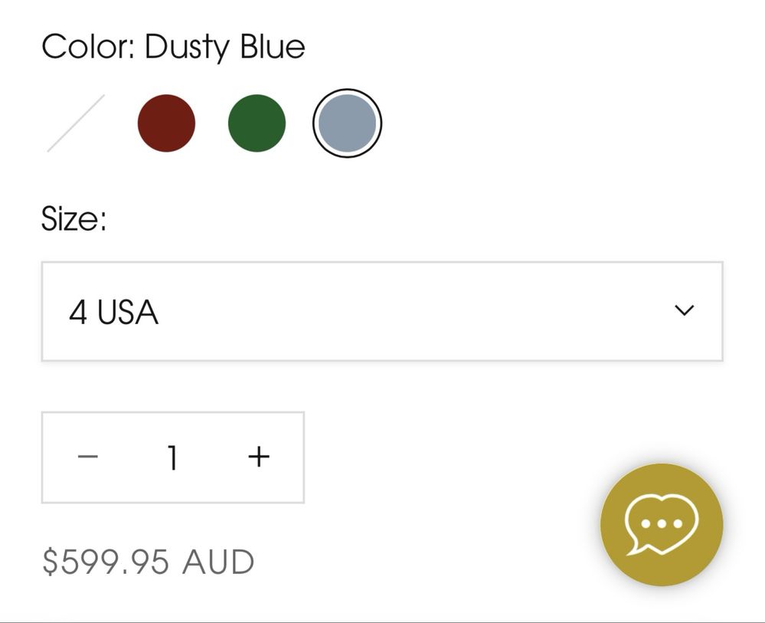
Task: Click the diagonal slash color icon
Action: tap(76, 123)
